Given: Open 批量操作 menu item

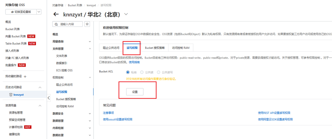Looking at the screenshot, I should pos(11,65).
